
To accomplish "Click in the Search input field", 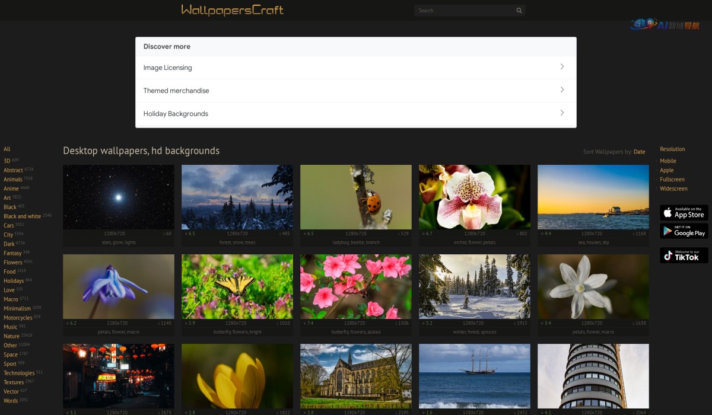I will [x=463, y=11].
